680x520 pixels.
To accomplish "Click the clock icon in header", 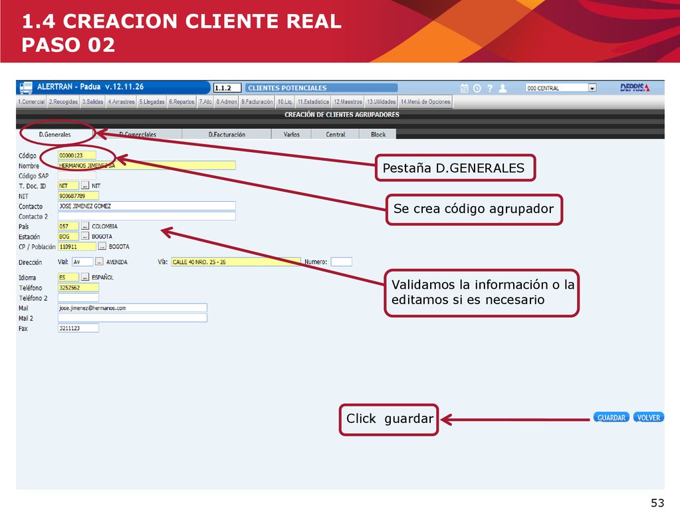I will point(477,88).
